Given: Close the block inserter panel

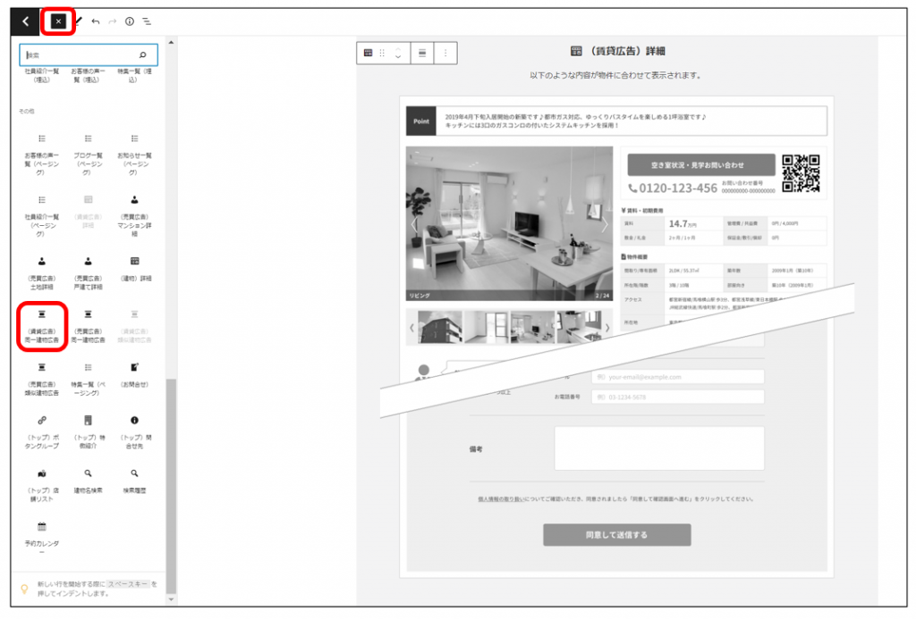Looking at the screenshot, I should click(58, 21).
